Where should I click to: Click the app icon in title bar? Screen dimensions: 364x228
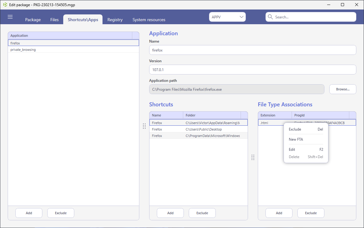pyautogui.click(x=5, y=5)
